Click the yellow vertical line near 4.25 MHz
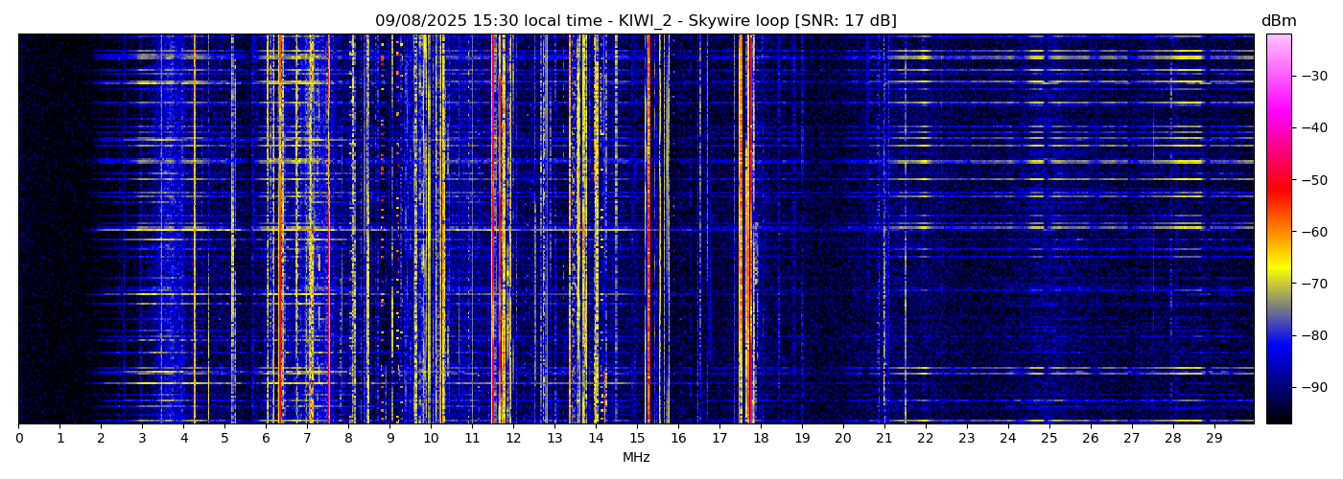1343x479 pixels. pyautogui.click(x=194, y=230)
